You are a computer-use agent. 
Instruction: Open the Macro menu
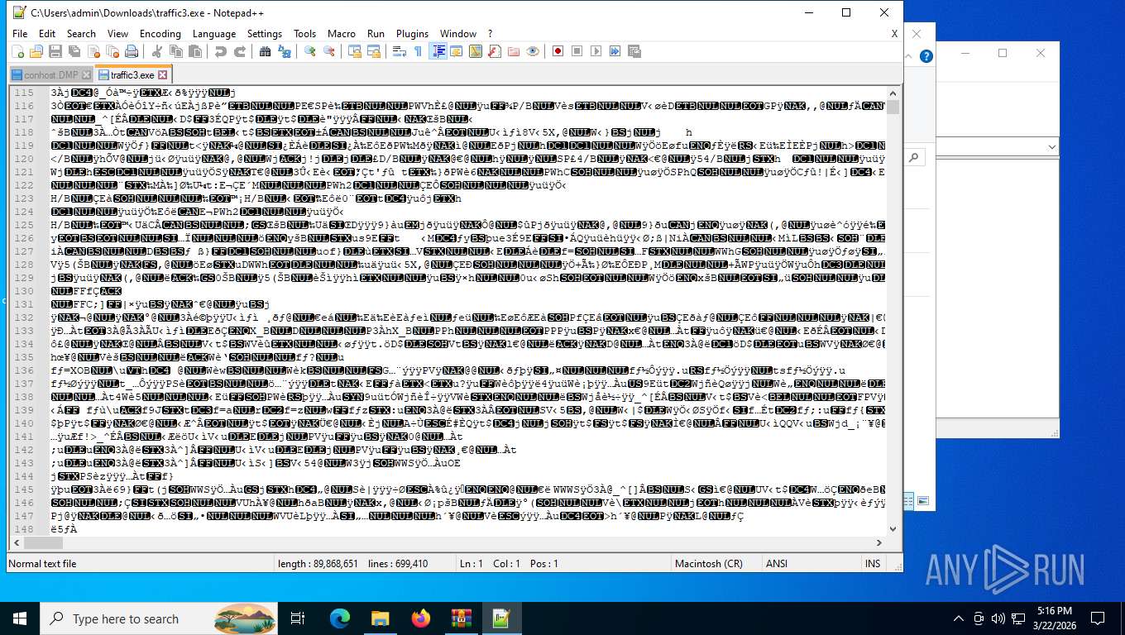pyautogui.click(x=342, y=34)
